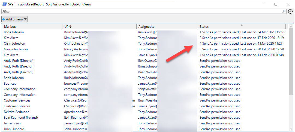Viewport: 295px width, 132px height.
Task: Select the John Hubbard row
Action: pyautogui.click(x=14, y=129)
